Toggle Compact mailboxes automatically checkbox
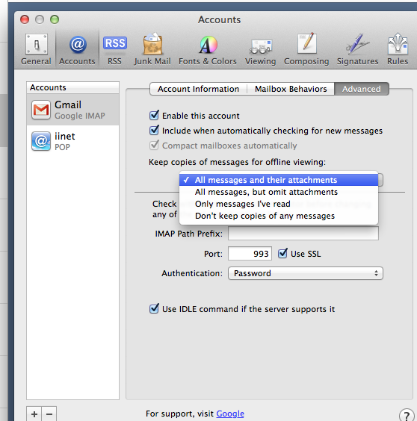 tap(154, 146)
